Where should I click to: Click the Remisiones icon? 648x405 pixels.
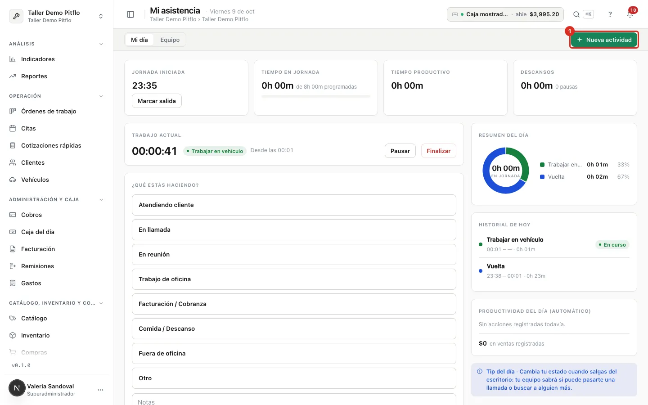click(x=13, y=266)
